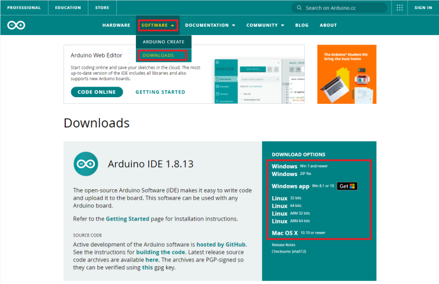Image resolution: width=439 pixels, height=284 pixels.
Task: Click the SOURCE CODE label
Action: [87, 235]
